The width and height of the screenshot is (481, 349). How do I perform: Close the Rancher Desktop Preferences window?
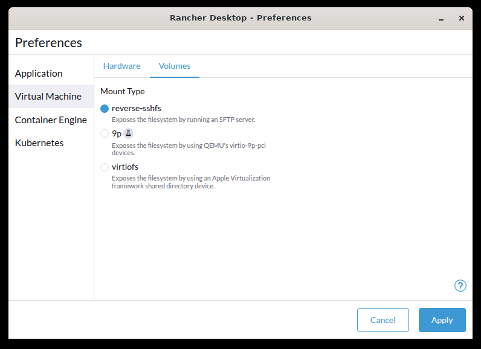click(x=462, y=18)
